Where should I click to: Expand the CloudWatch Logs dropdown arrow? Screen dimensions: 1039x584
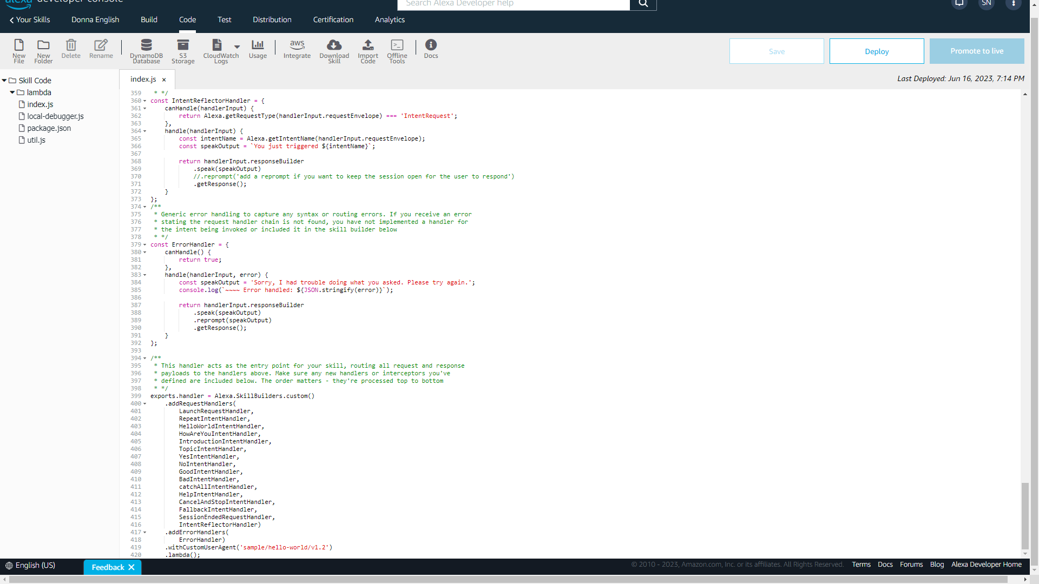pyautogui.click(x=237, y=47)
